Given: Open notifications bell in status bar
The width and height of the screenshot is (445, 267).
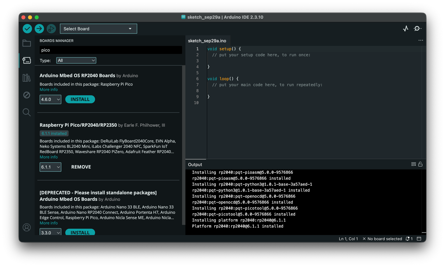Looking at the screenshot, I should tap(409, 239).
